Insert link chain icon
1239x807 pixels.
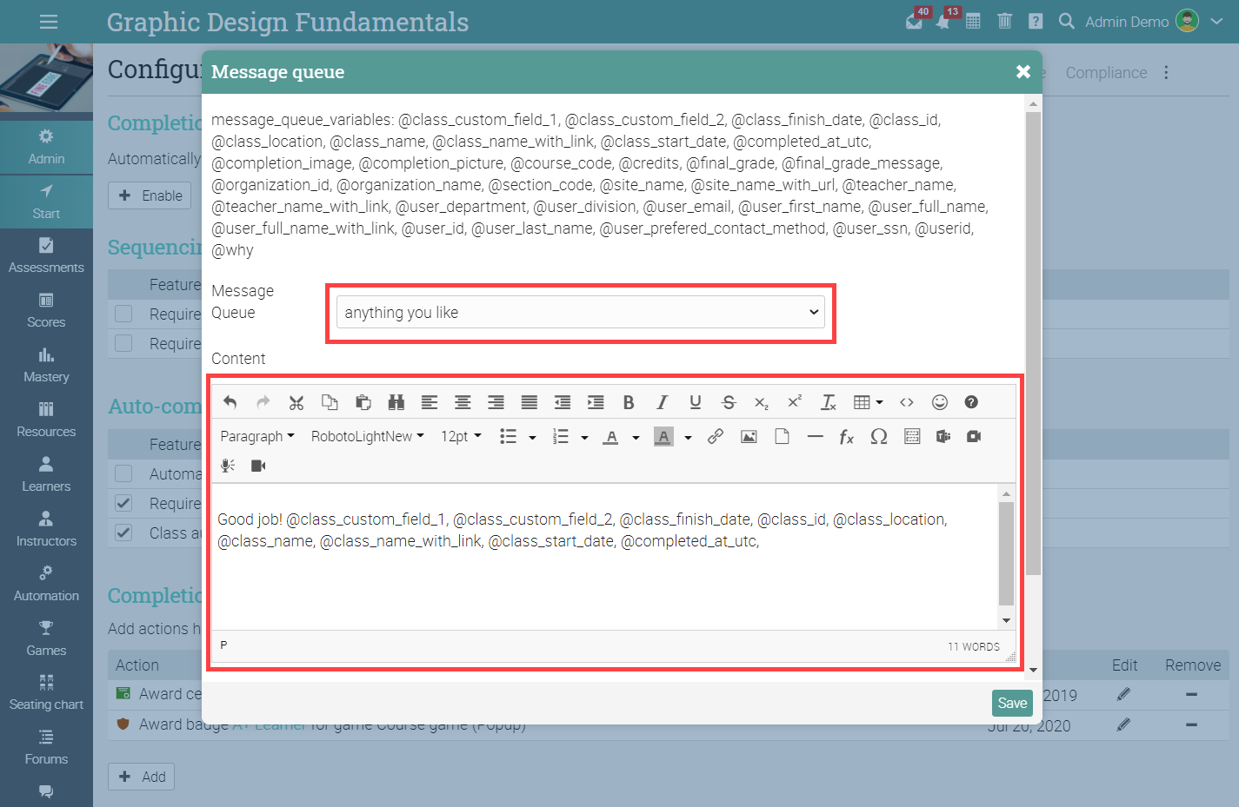[716, 436]
